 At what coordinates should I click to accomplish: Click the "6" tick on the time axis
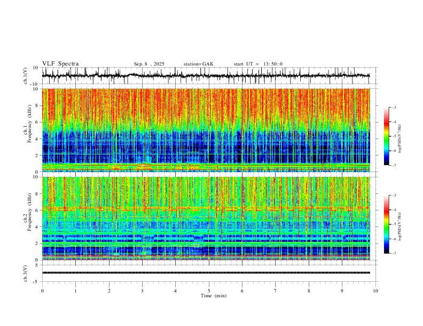[x=242, y=291]
